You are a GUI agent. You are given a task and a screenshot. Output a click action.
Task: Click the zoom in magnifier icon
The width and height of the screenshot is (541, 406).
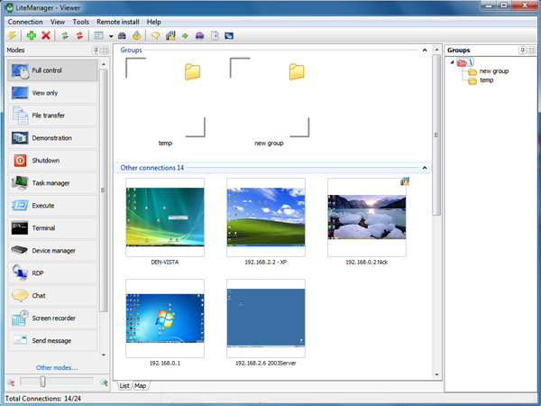point(104,383)
